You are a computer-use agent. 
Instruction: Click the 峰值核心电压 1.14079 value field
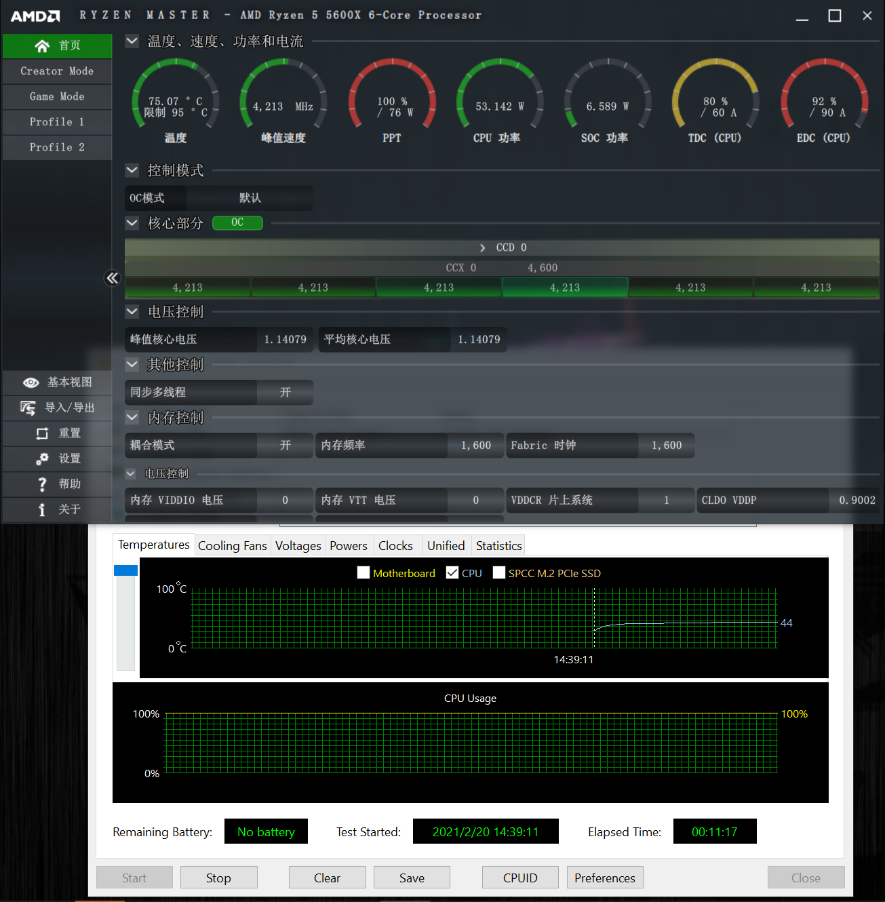285,339
